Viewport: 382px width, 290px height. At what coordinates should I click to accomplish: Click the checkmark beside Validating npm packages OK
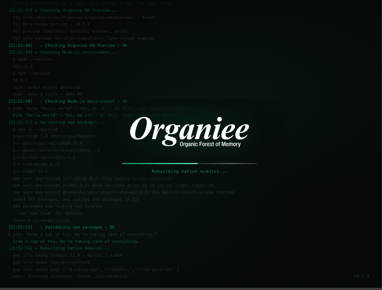[41, 227]
